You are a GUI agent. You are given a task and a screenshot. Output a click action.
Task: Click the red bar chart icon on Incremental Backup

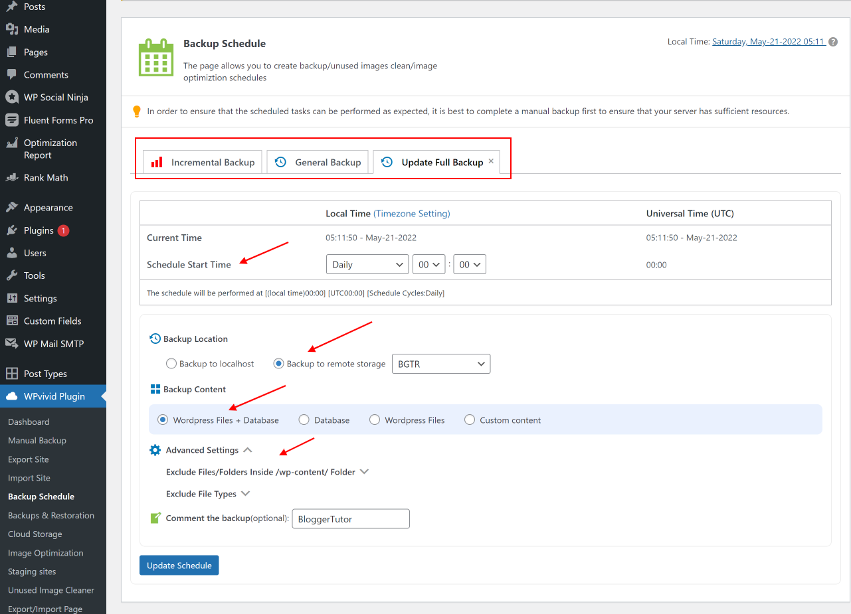(x=157, y=162)
